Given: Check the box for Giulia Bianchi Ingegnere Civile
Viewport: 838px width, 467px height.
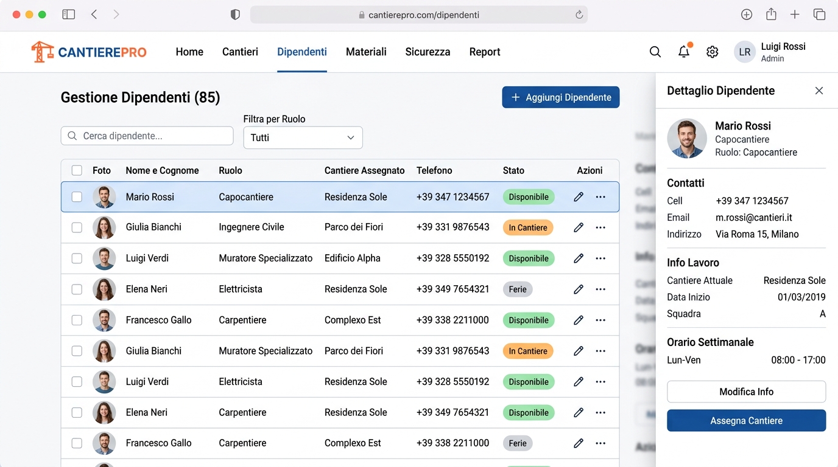Looking at the screenshot, I should click(77, 227).
